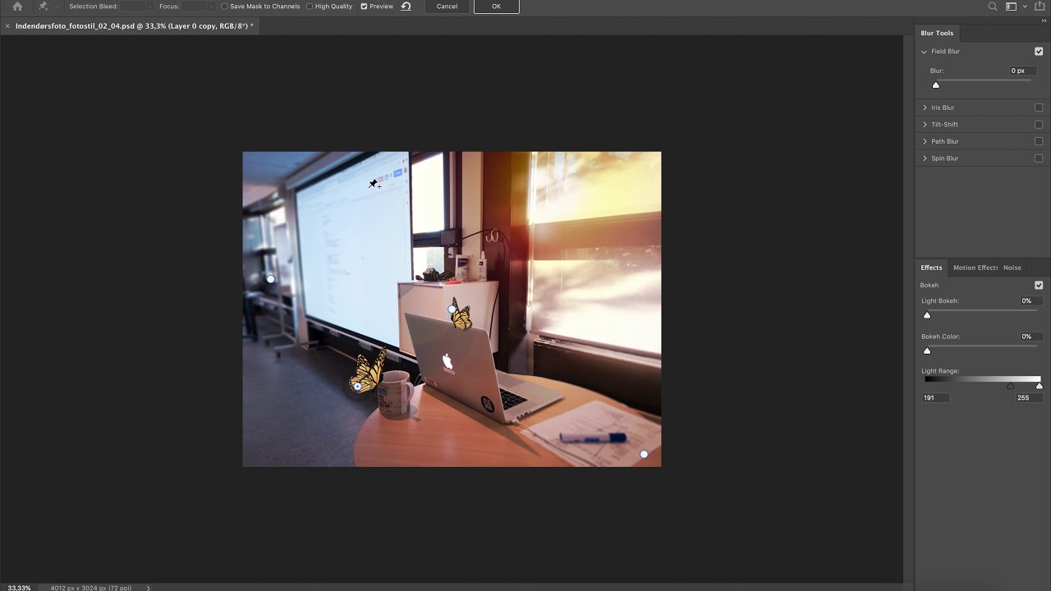Disable the Field Blur checkbox
1051x591 pixels.
pyautogui.click(x=1039, y=52)
